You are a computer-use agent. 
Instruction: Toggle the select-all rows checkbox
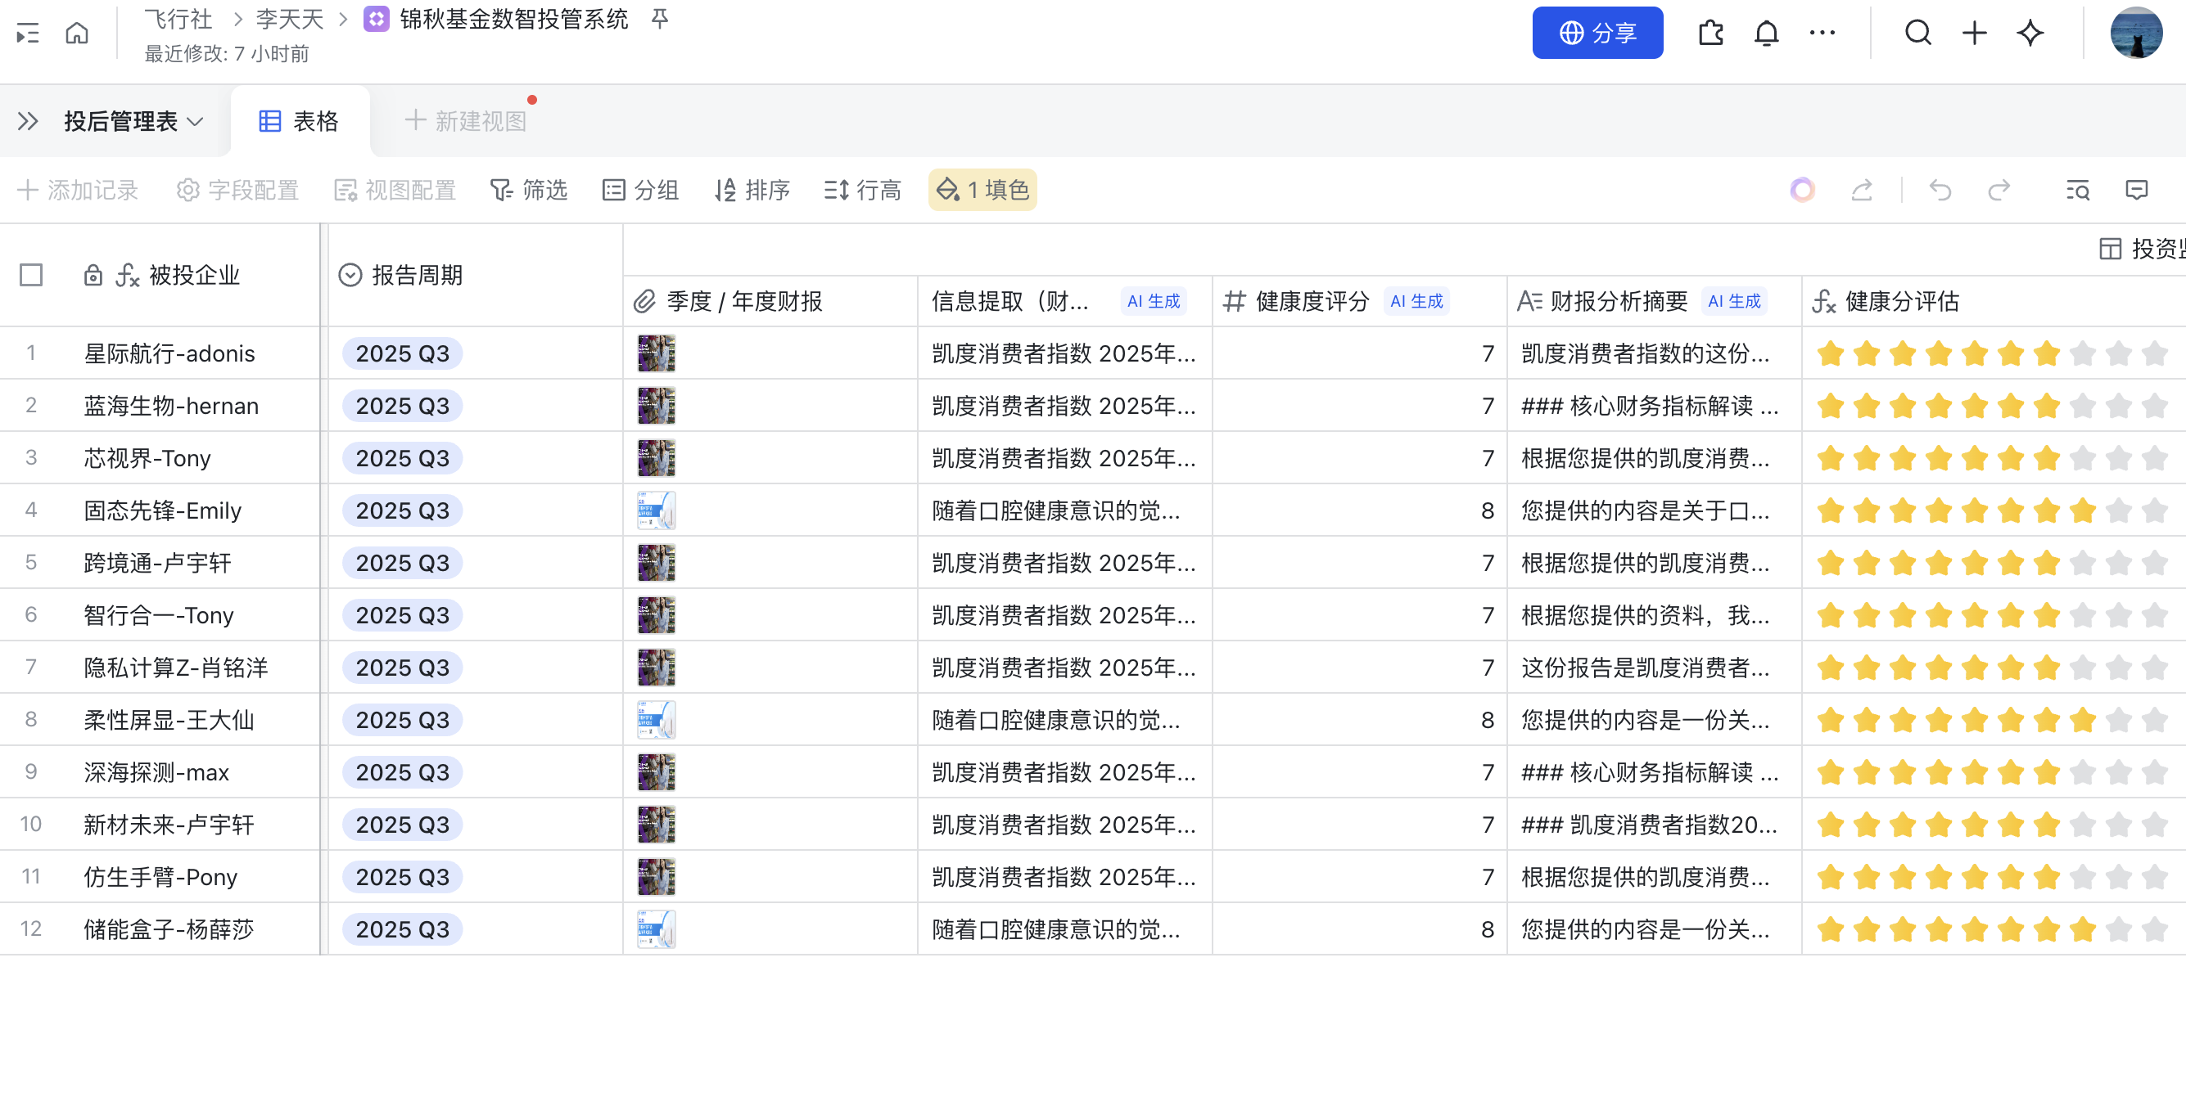tap(31, 275)
